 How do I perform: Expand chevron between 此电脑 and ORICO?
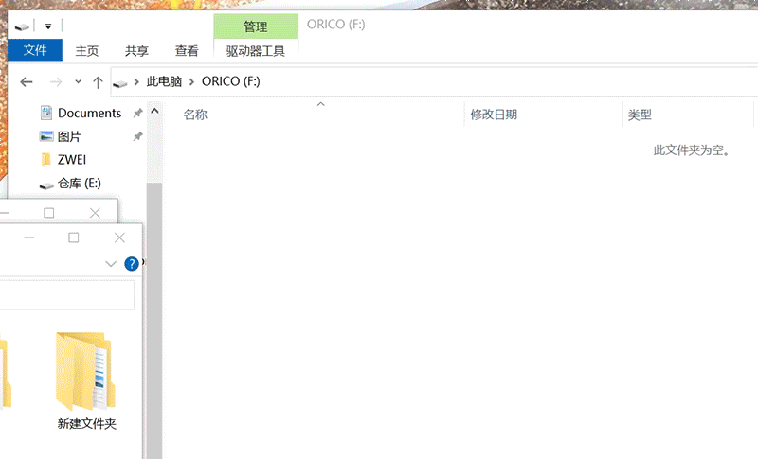coord(192,82)
